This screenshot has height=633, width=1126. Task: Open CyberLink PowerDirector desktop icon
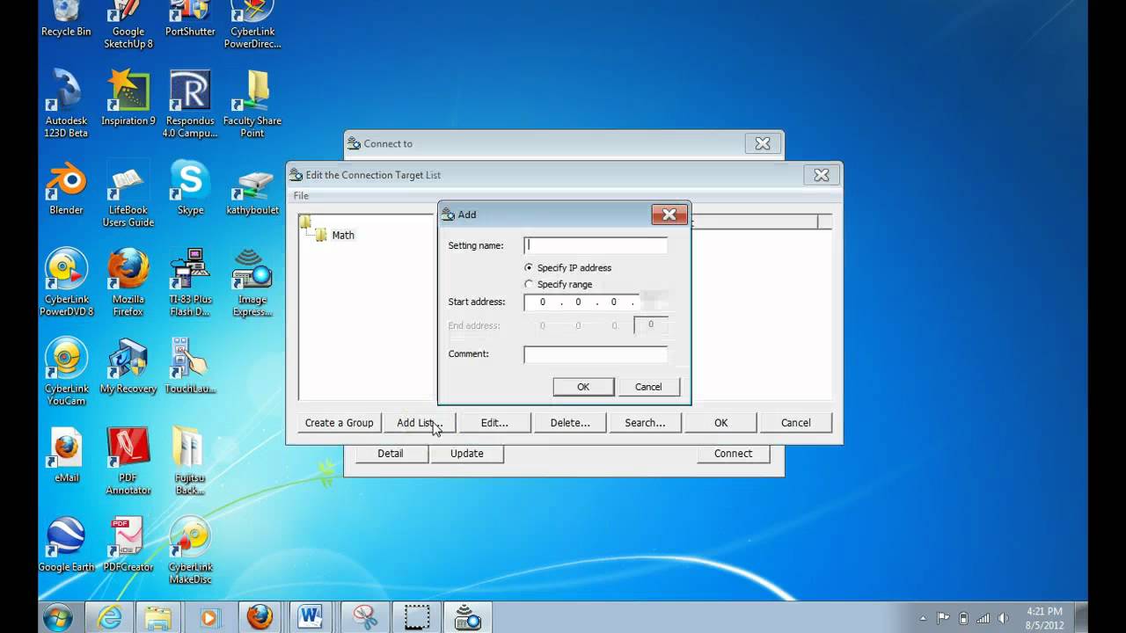pos(252,25)
